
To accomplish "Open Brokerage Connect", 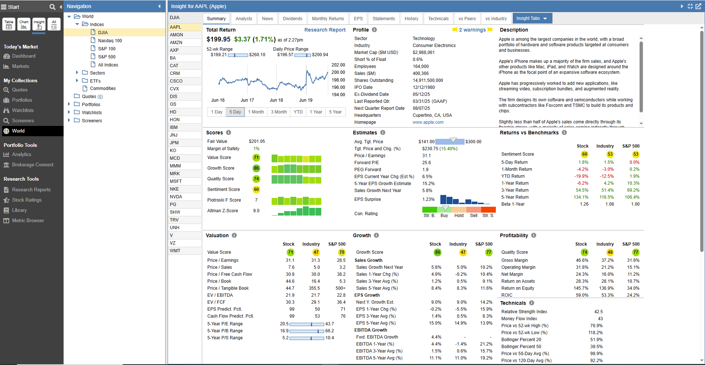I will click(x=32, y=165).
